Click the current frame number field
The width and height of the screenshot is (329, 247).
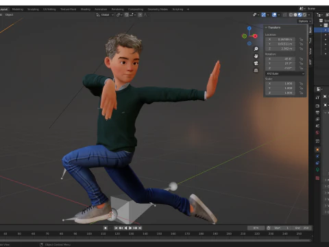pyautogui.click(x=256, y=228)
